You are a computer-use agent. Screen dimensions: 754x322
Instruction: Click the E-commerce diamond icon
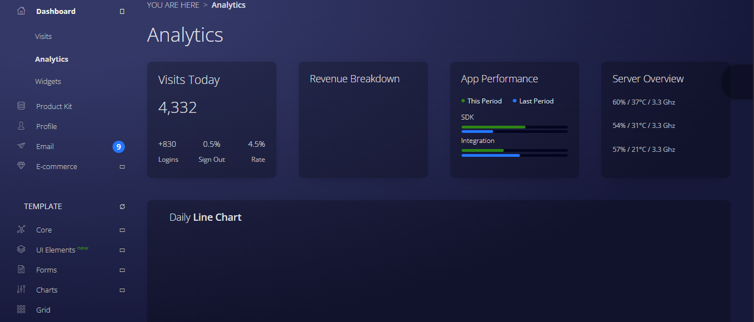click(x=21, y=166)
